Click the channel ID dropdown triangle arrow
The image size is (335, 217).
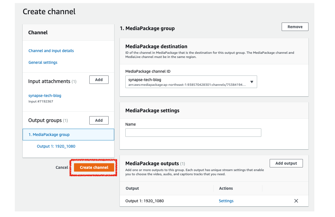pos(252,82)
